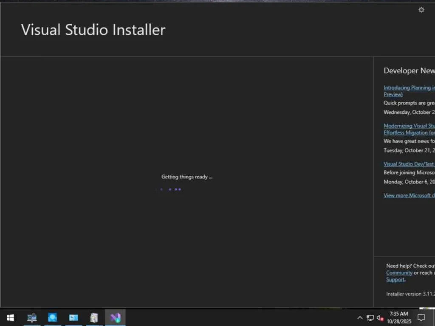The width and height of the screenshot is (435, 326).
Task: Open the blue magnifier app in taskbar
Action: click(52, 318)
